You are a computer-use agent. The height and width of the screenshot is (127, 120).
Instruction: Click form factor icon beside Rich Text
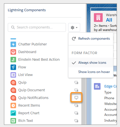[76, 121]
